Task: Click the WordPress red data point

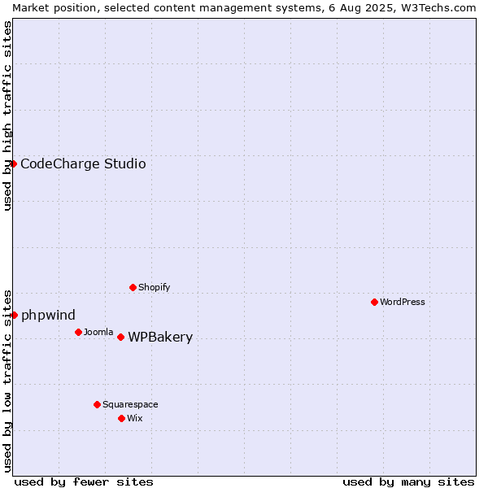Action: point(374,302)
